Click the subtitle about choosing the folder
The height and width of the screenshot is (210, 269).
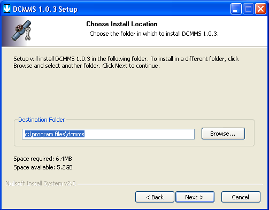coord(154,34)
